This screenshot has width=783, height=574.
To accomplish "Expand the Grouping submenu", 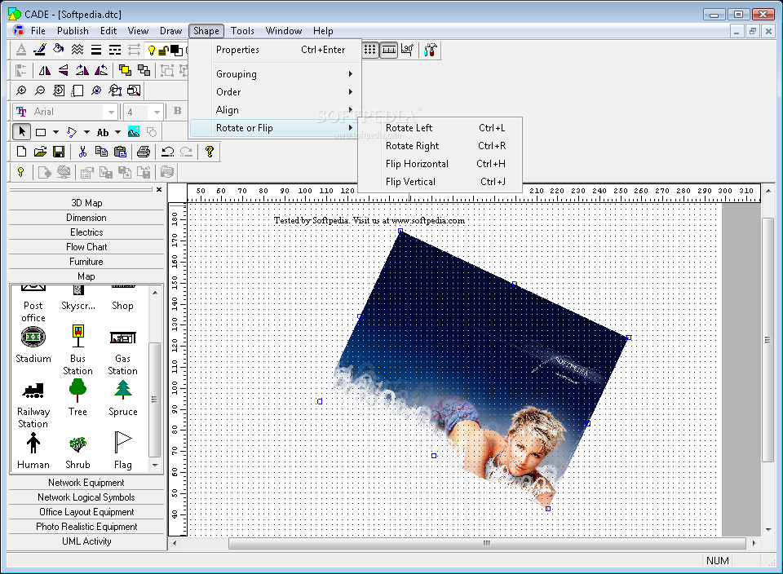I will 275,74.
